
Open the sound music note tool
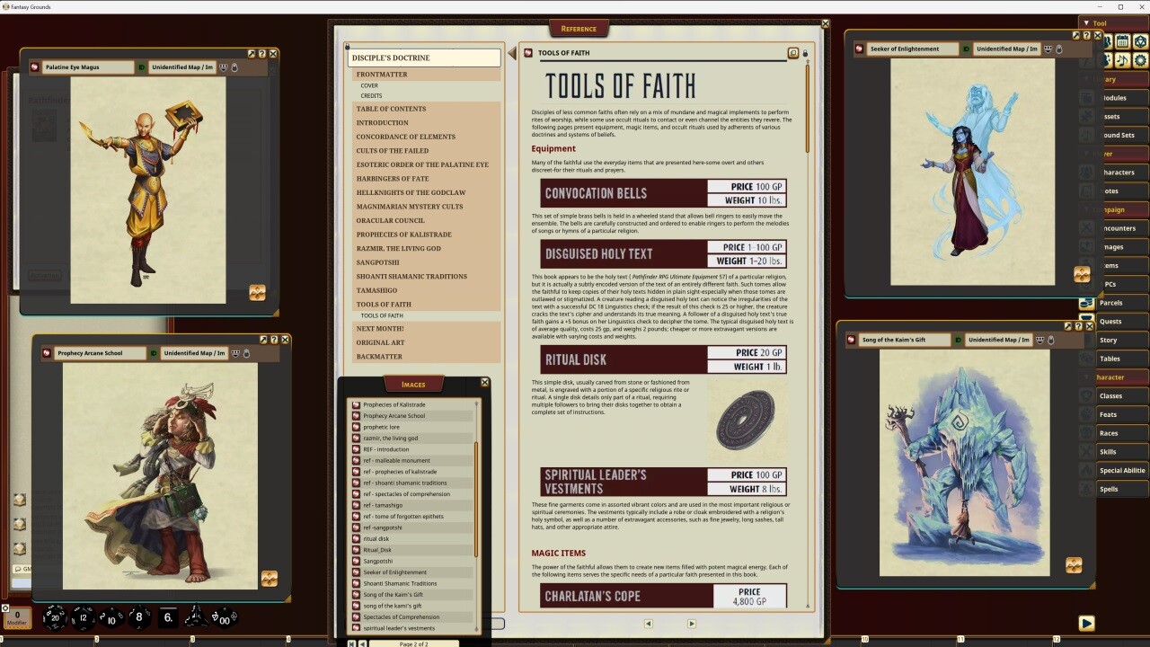coord(1122,60)
